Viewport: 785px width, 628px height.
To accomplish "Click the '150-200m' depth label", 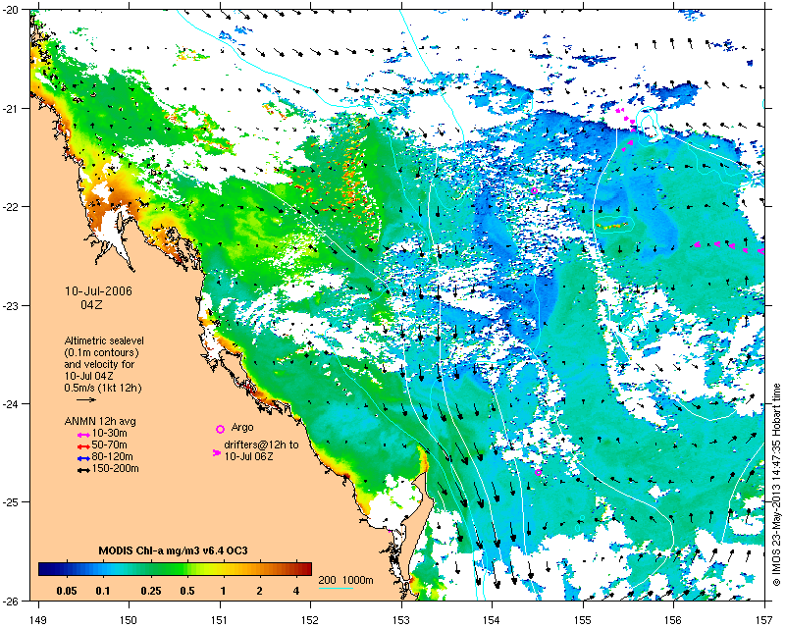I will point(116,469).
